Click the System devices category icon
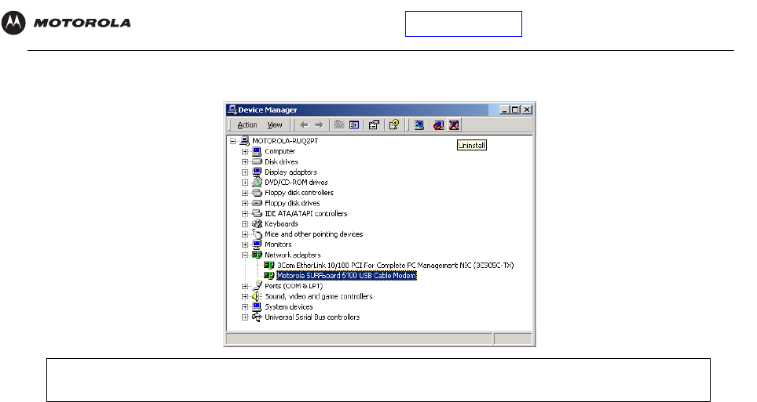Viewport: 757px width, 402px height. pos(258,306)
